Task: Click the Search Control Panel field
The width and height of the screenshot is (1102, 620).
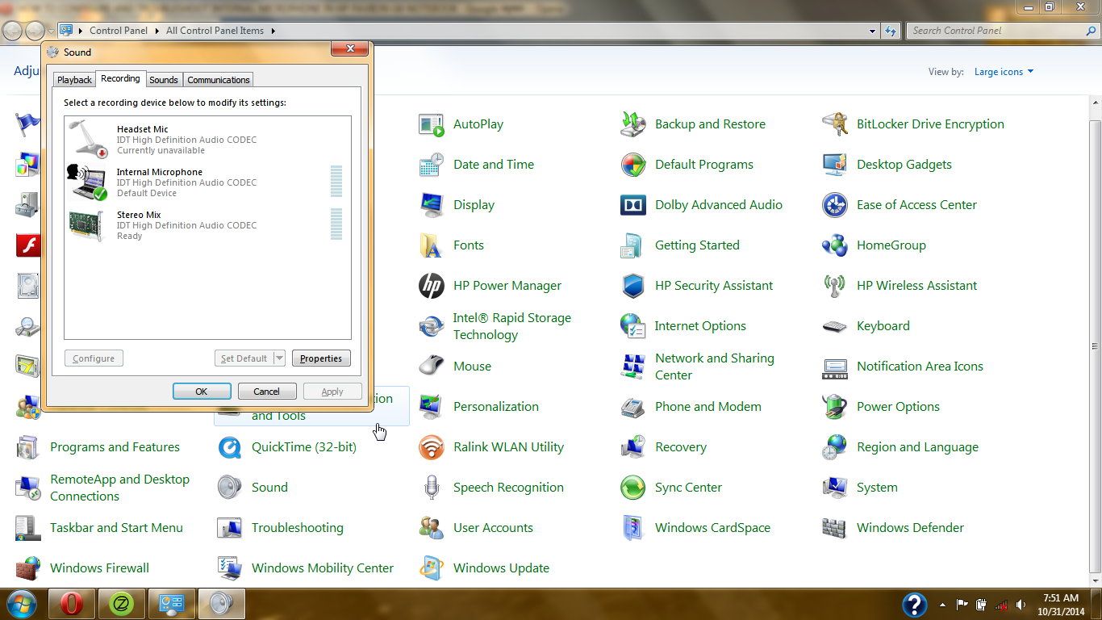Action: [x=1000, y=30]
